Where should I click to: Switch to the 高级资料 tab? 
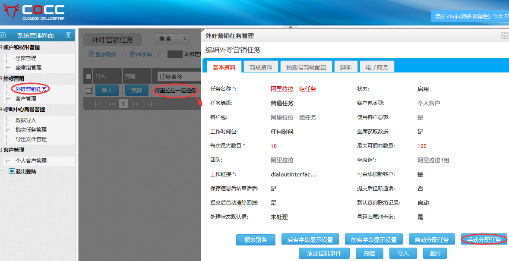pyautogui.click(x=261, y=67)
